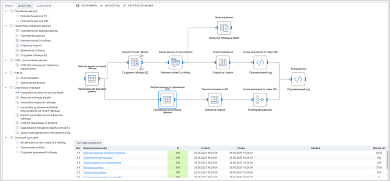The height and width of the screenshot is (181, 390).
Task: Collapse the Сервисные операции folder
Action: (x=6, y=88)
